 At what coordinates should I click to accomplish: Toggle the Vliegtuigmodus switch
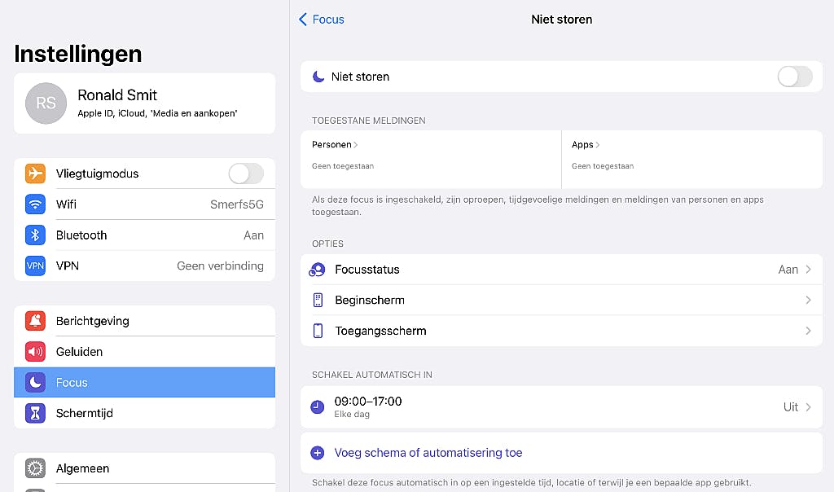(x=246, y=174)
